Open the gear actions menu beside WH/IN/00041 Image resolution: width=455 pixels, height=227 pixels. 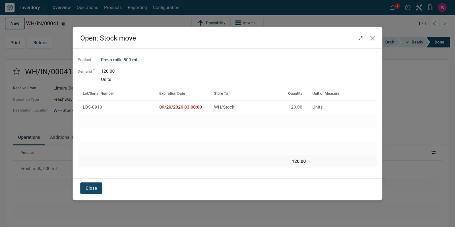tap(63, 24)
